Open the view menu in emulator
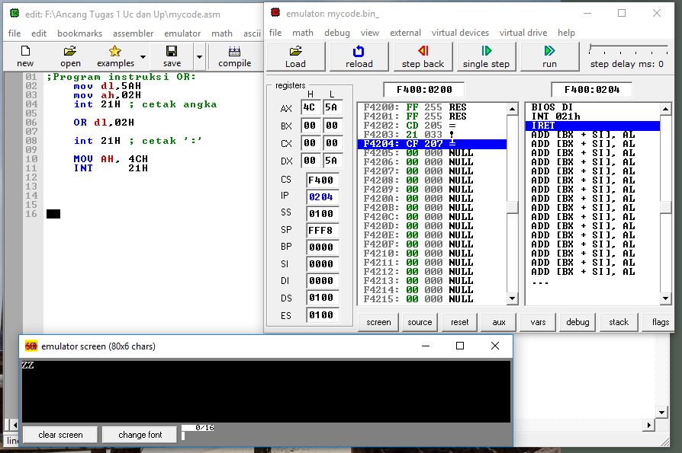This screenshot has width=682, height=453. click(370, 33)
